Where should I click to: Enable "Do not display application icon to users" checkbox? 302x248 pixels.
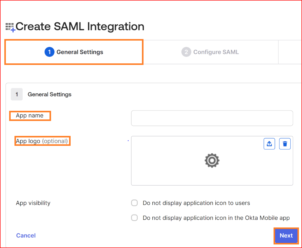[x=134, y=203]
